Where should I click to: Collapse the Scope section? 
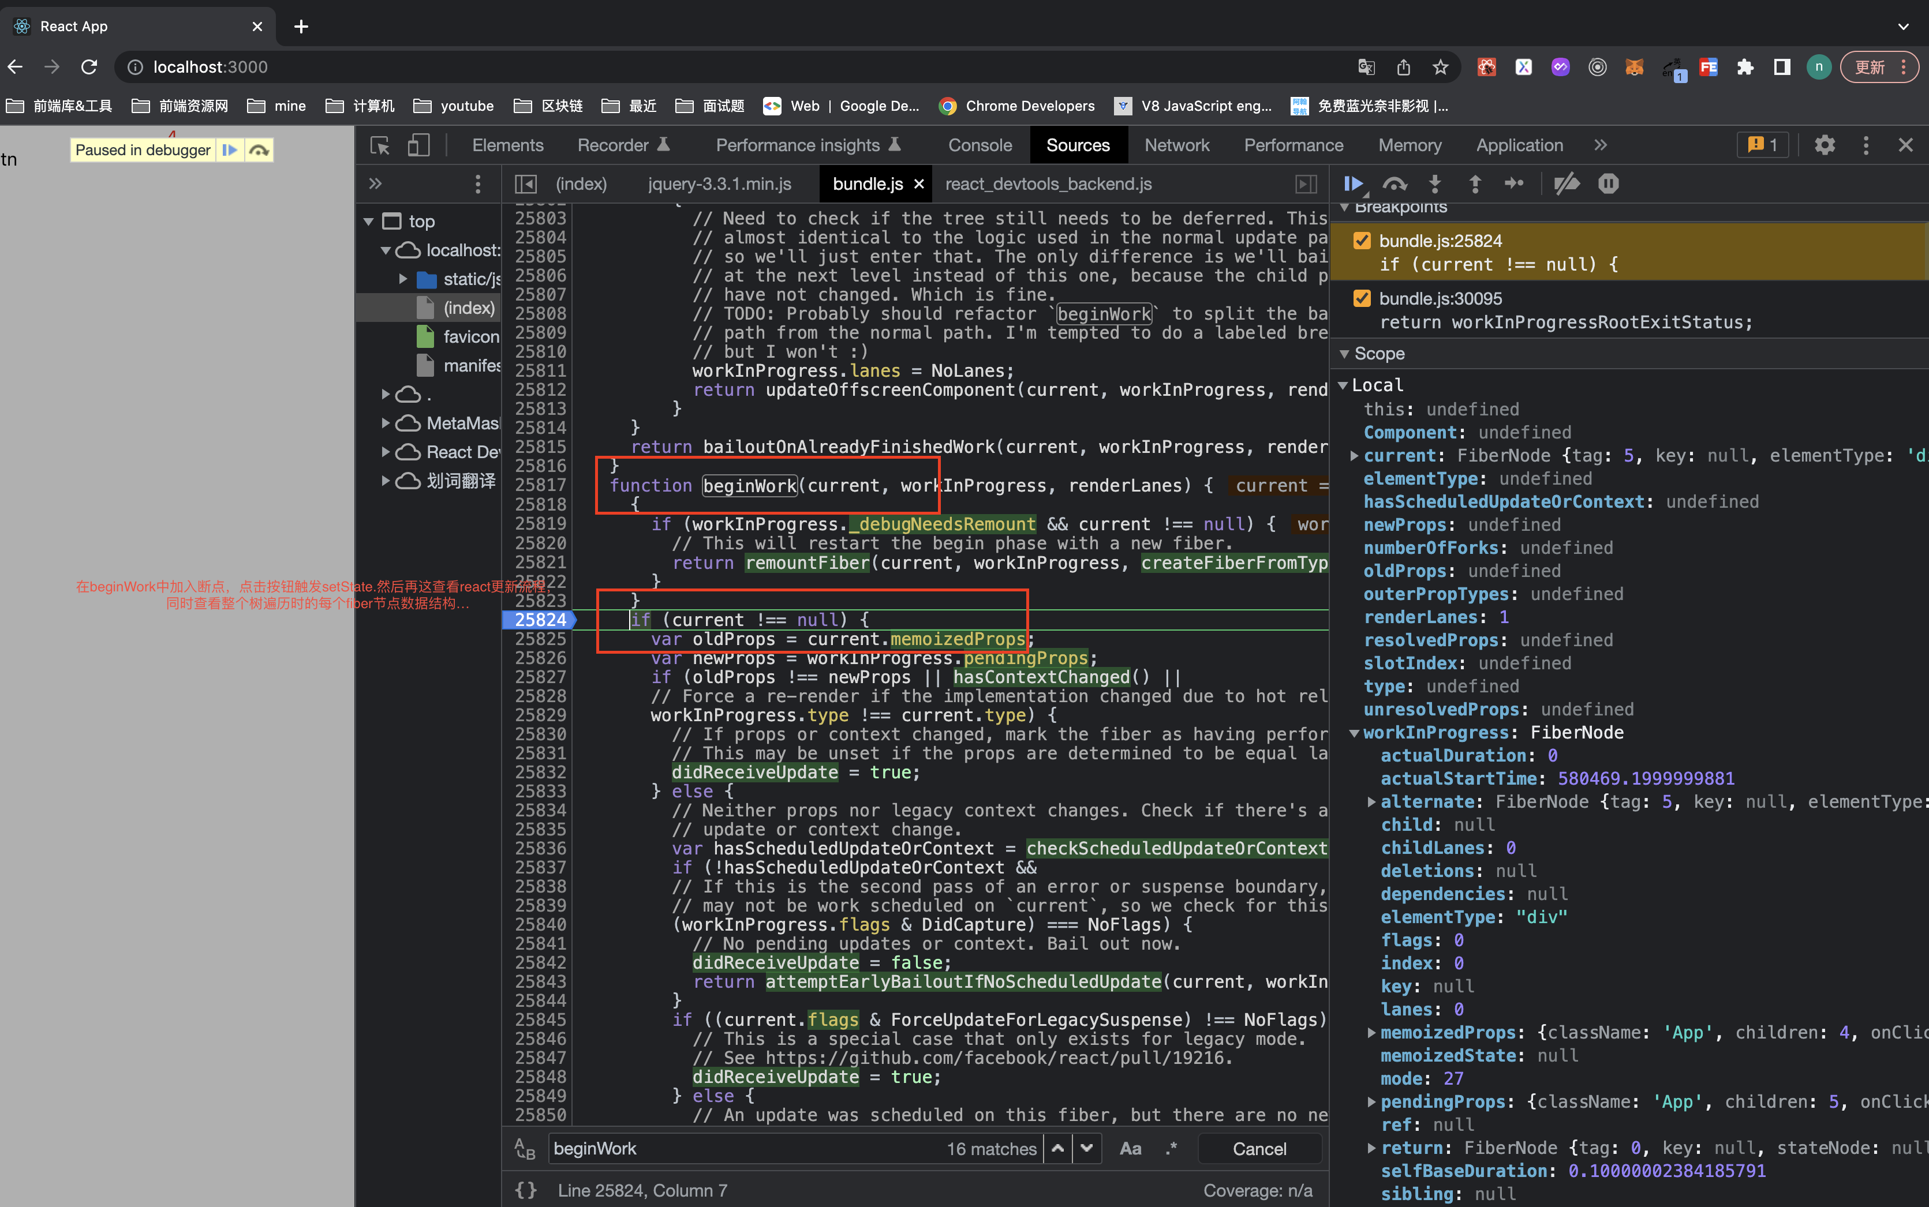click(1344, 354)
